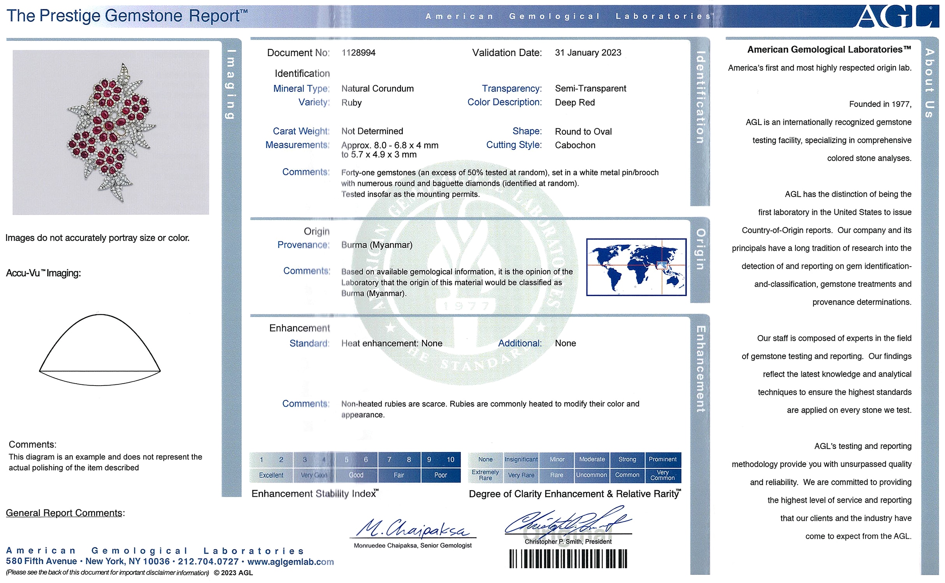The height and width of the screenshot is (583, 945).
Task: Click the barcode at bottom
Action: pos(568,559)
